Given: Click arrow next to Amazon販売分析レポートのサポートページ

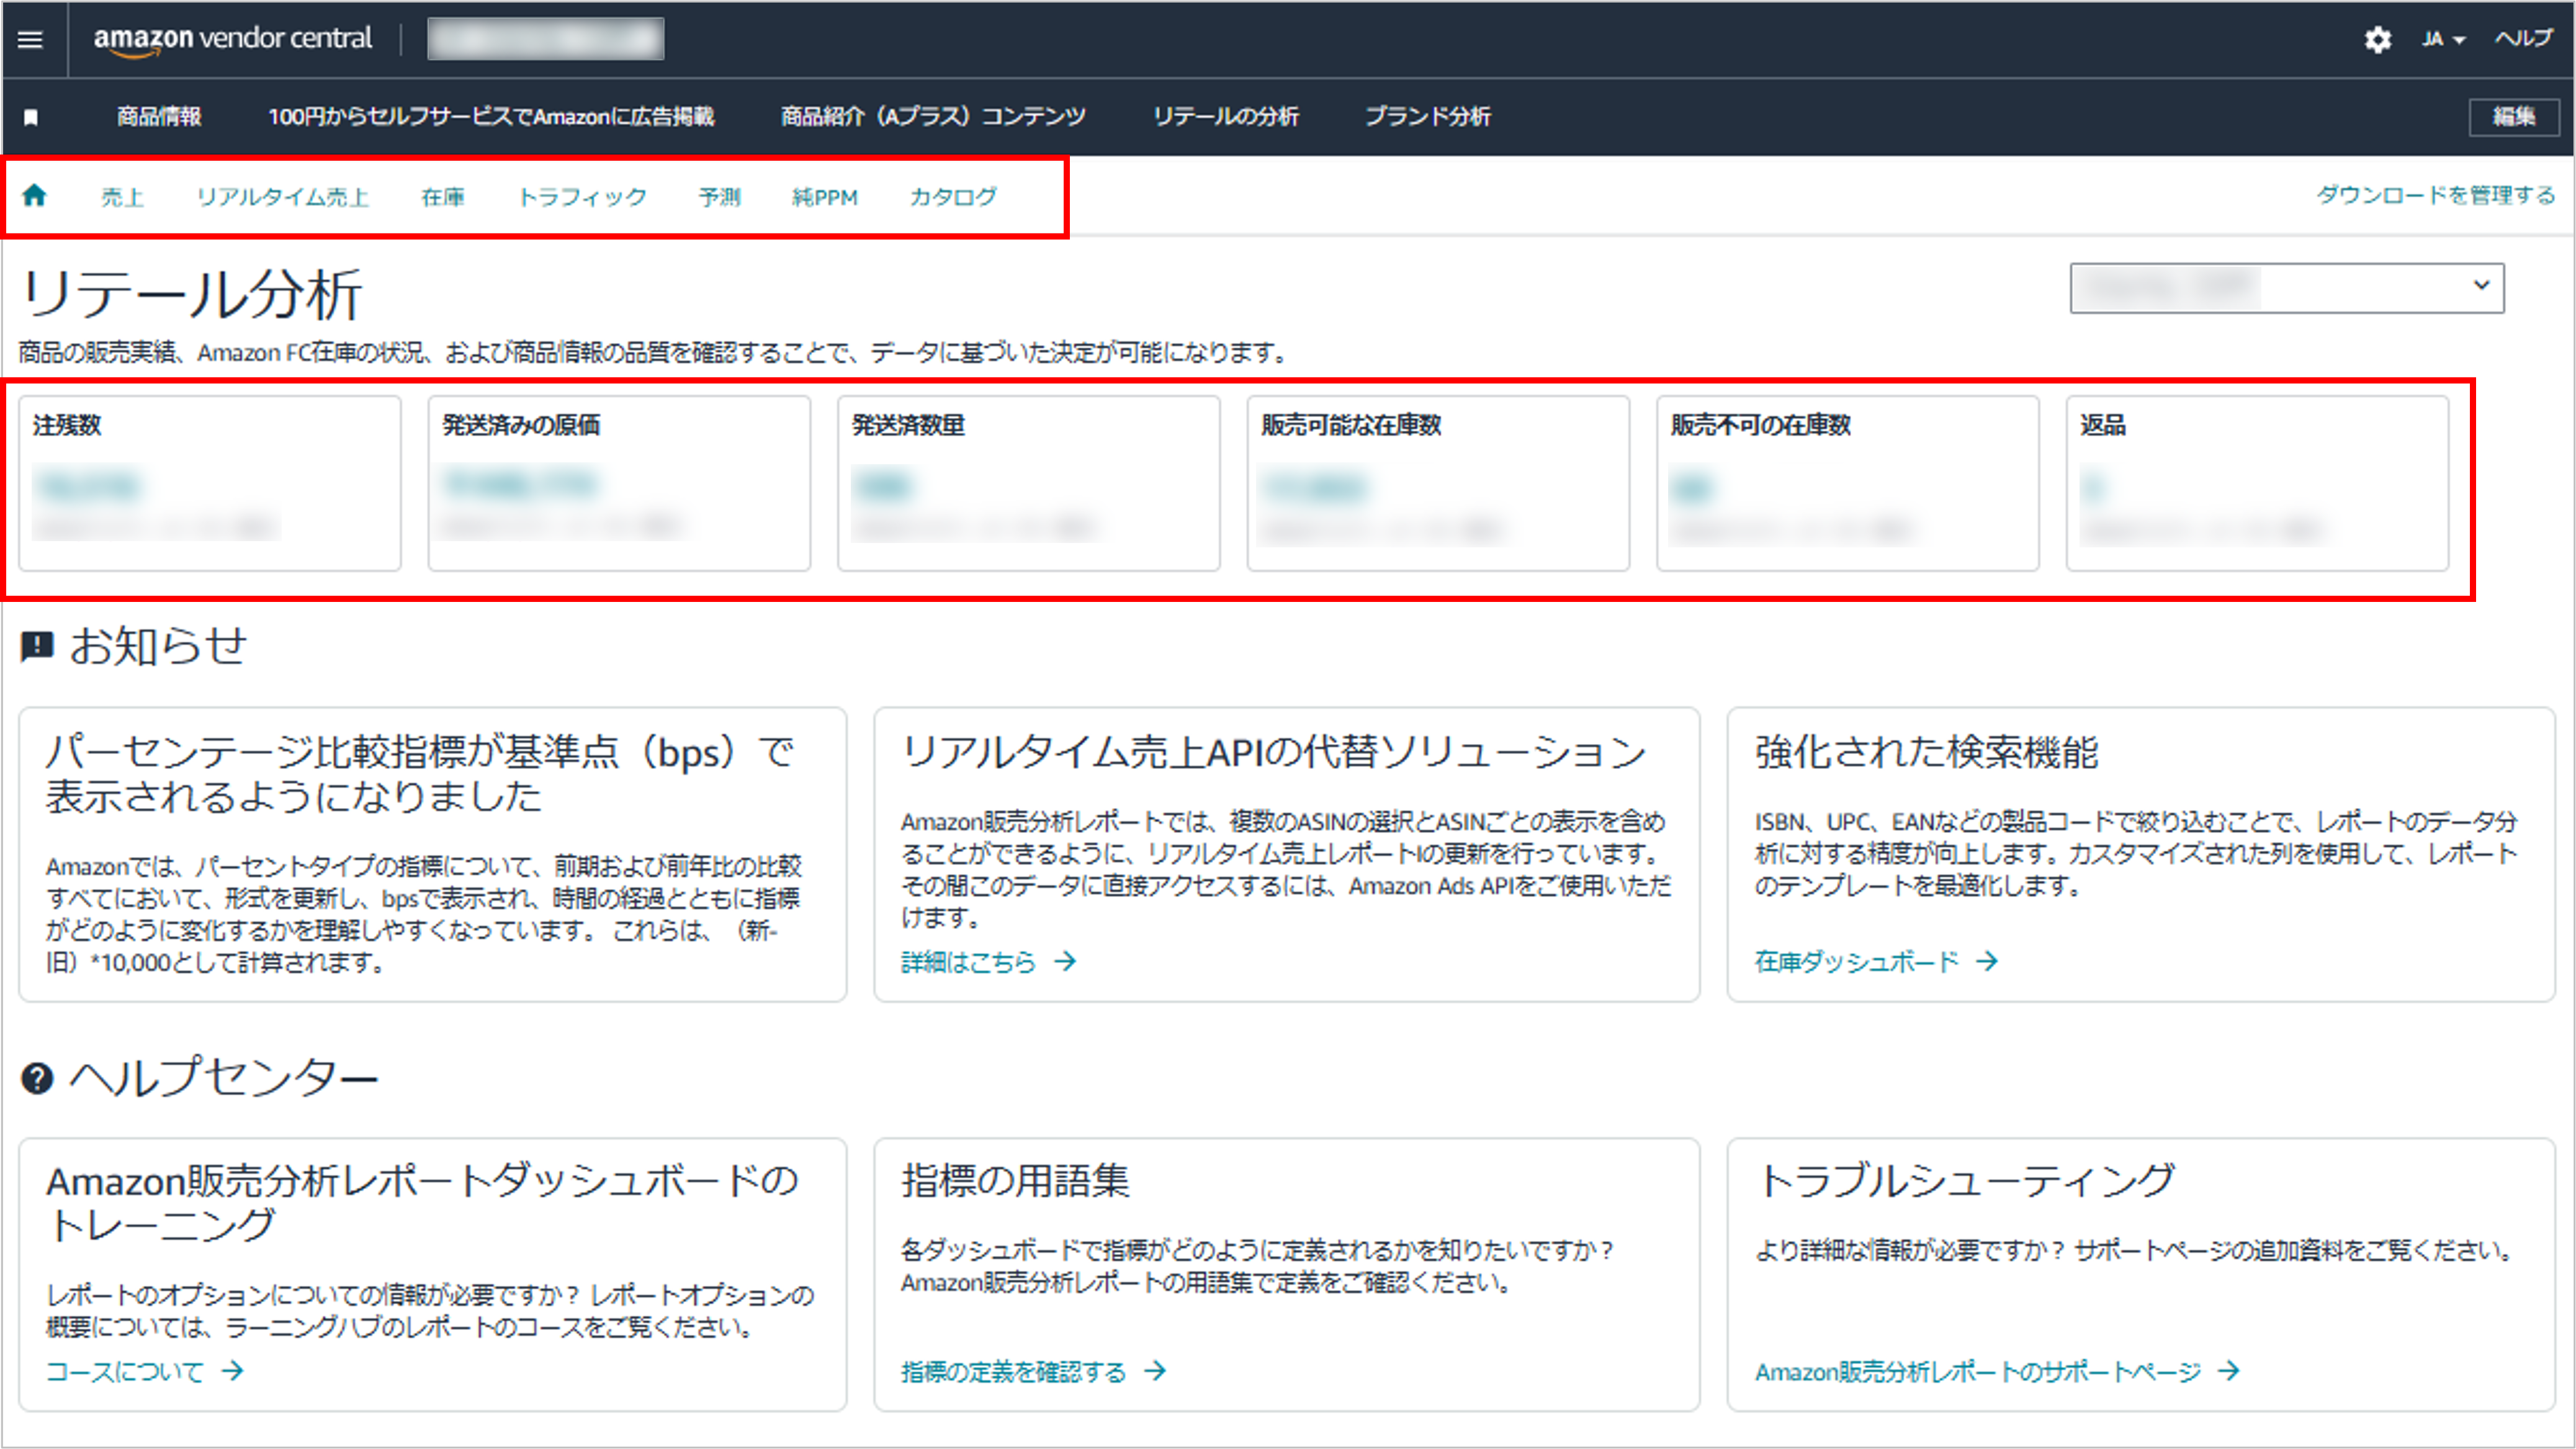Looking at the screenshot, I should click(x=2228, y=1370).
